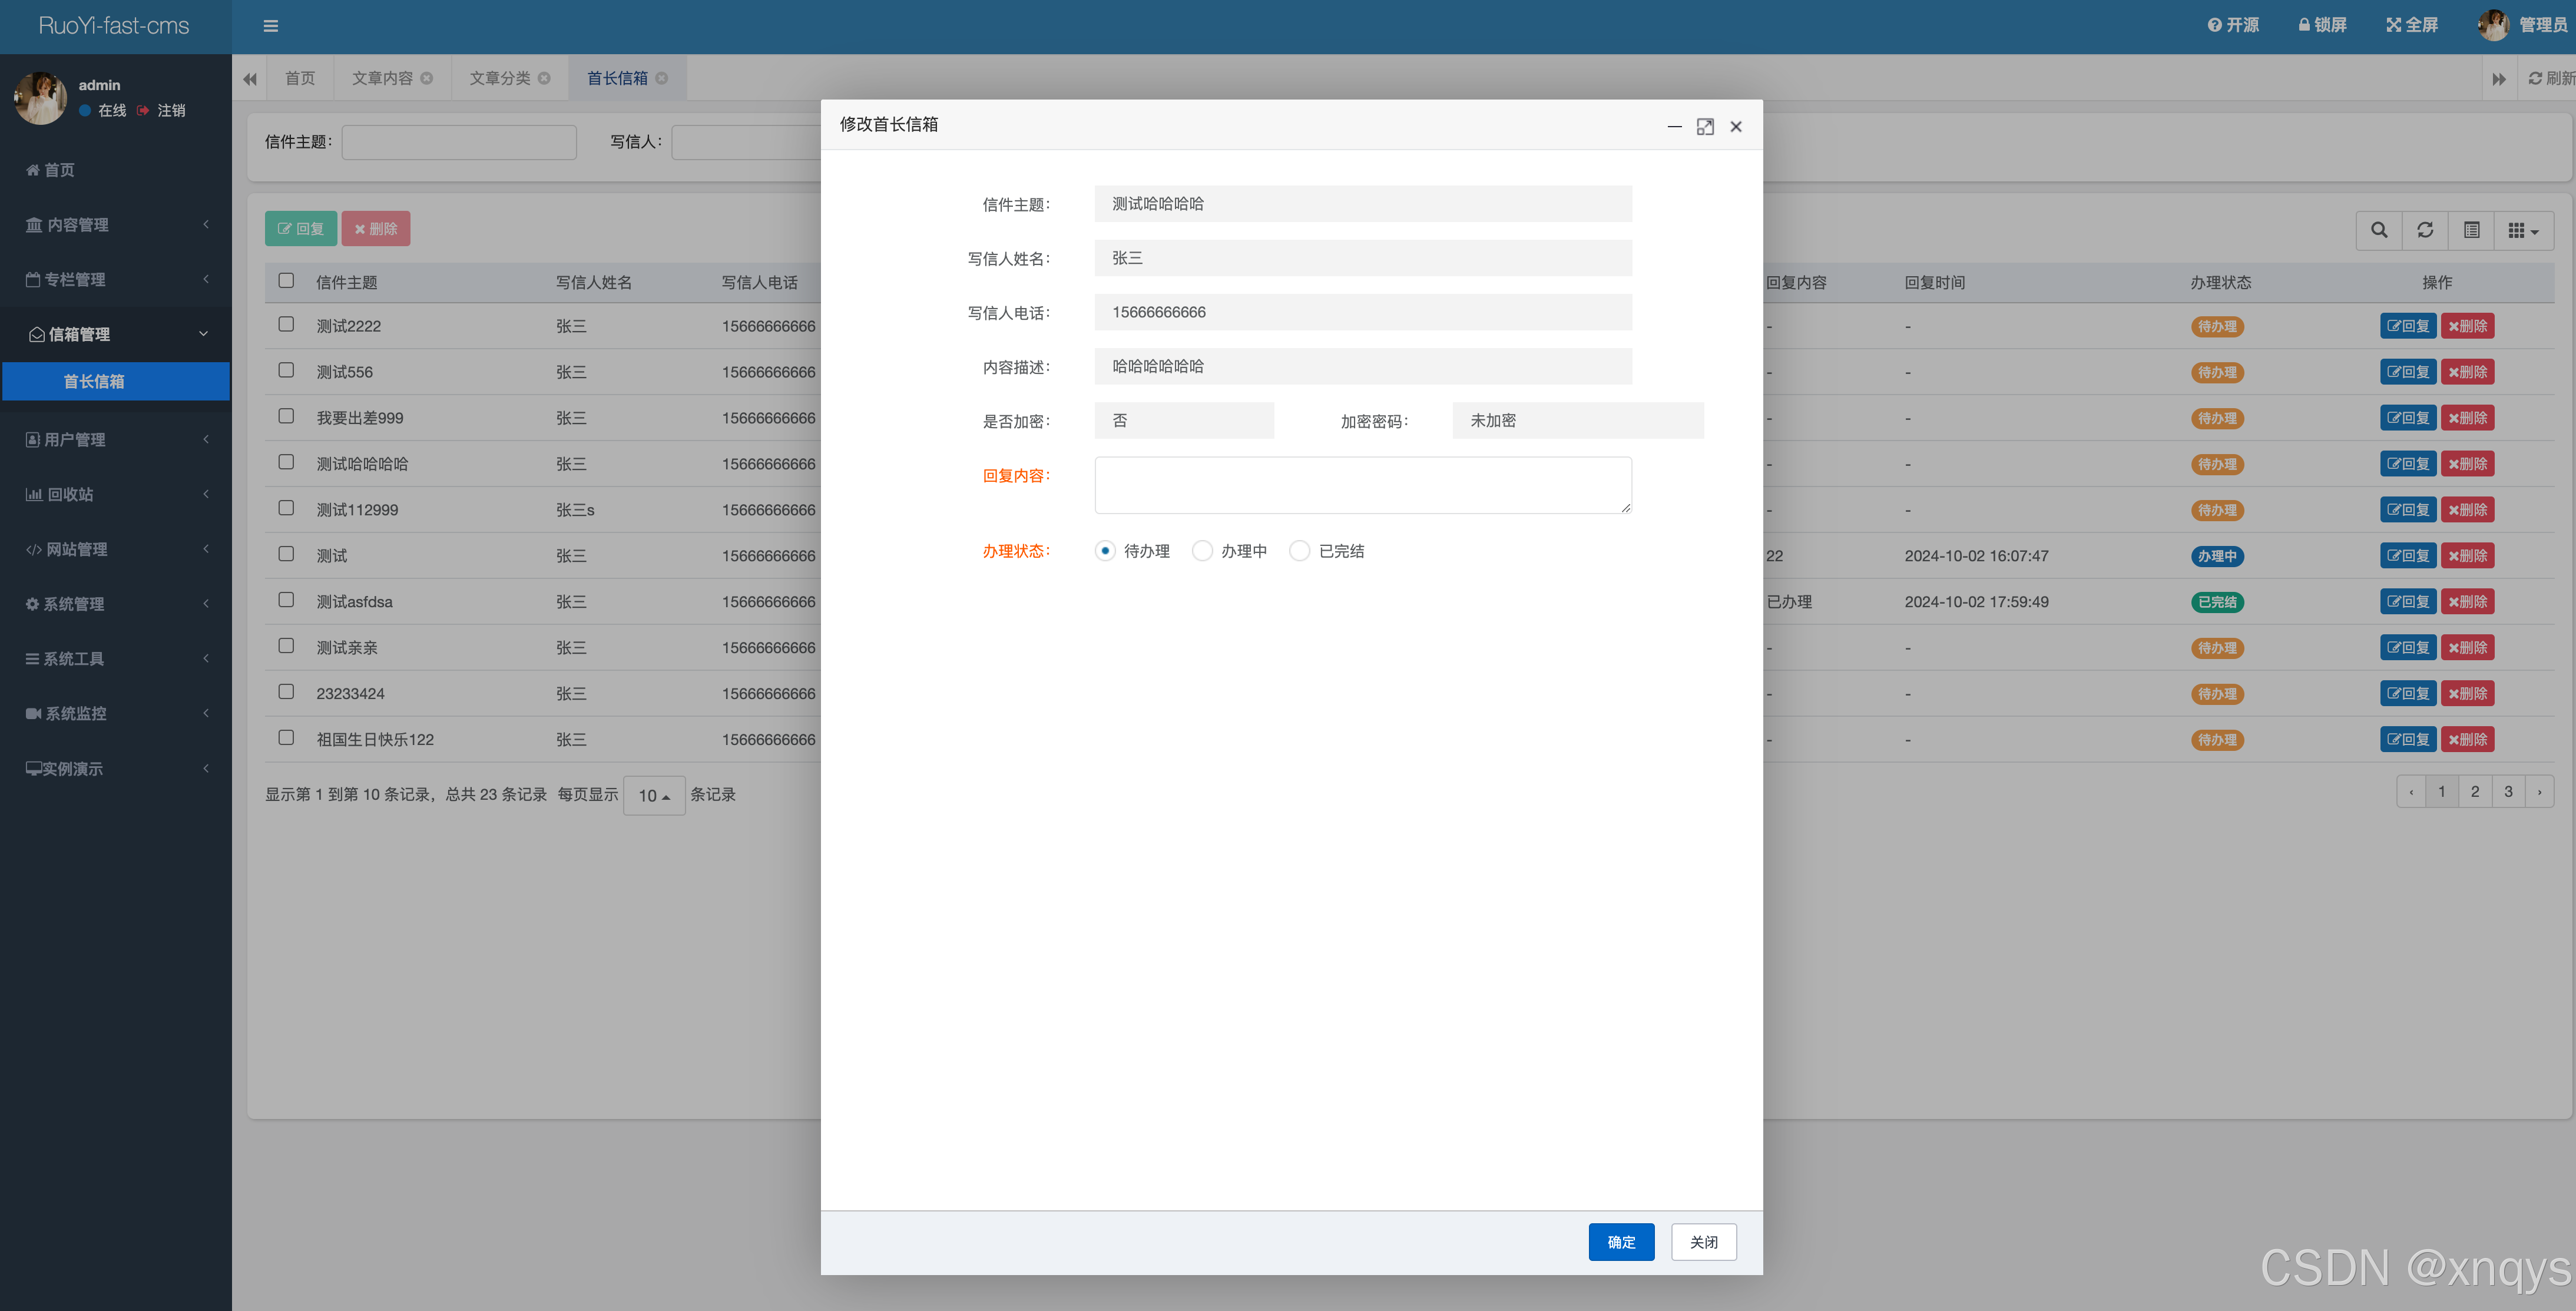Click the fullscreen 全屏 icon

click(2393, 25)
